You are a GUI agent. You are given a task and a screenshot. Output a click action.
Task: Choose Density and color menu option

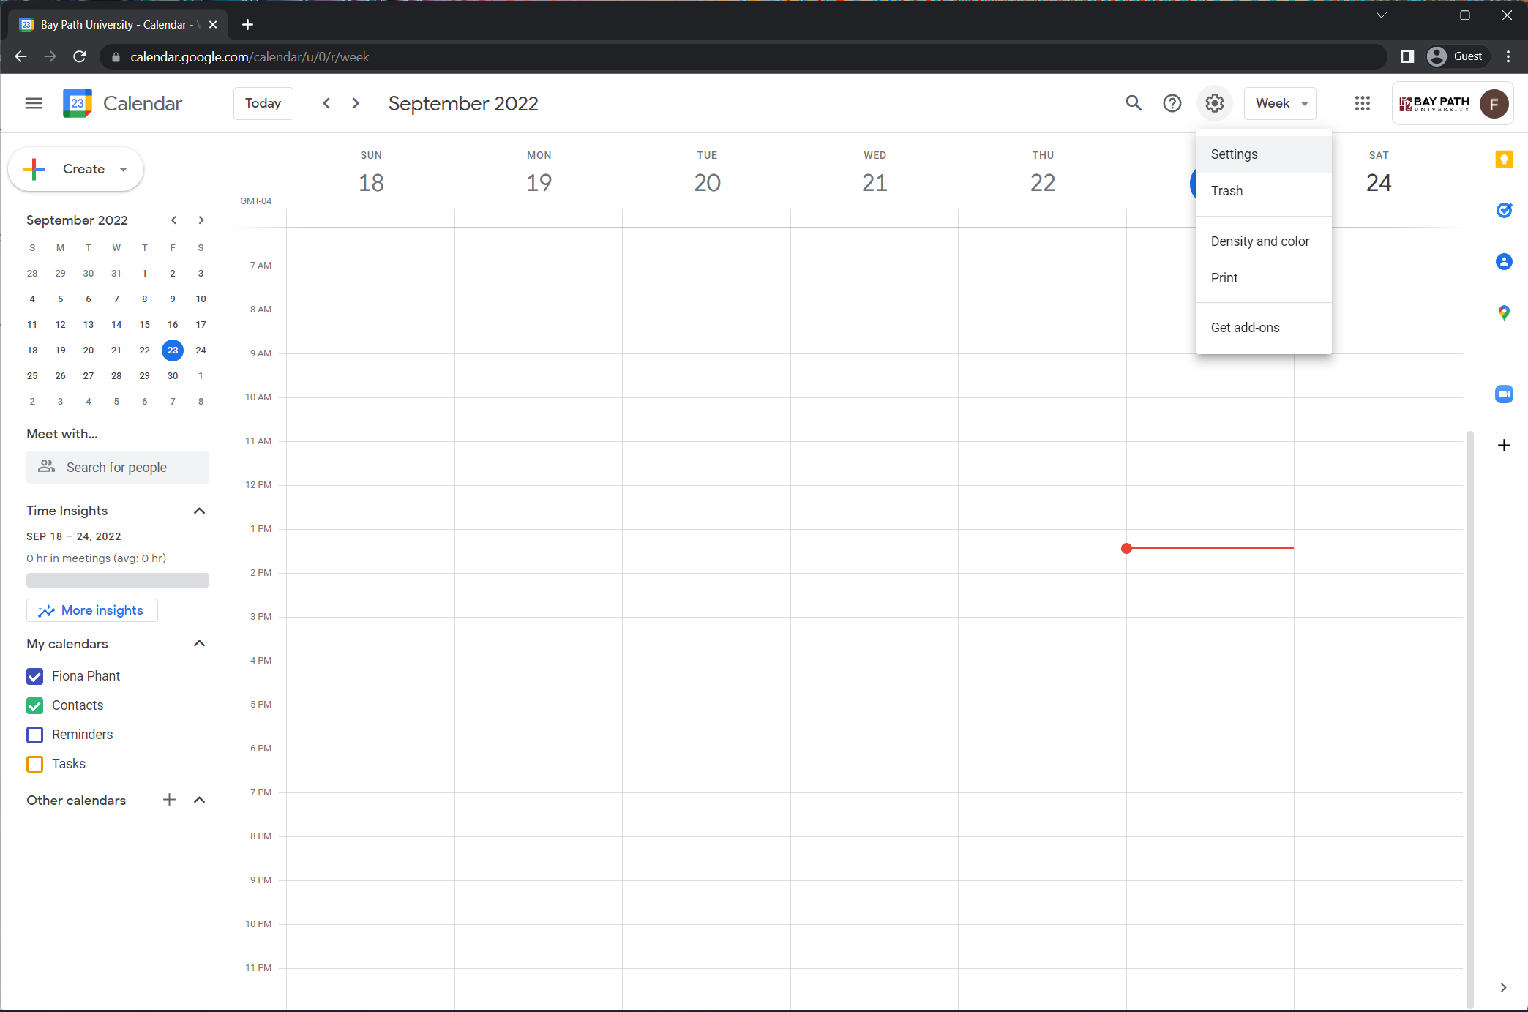pyautogui.click(x=1259, y=241)
